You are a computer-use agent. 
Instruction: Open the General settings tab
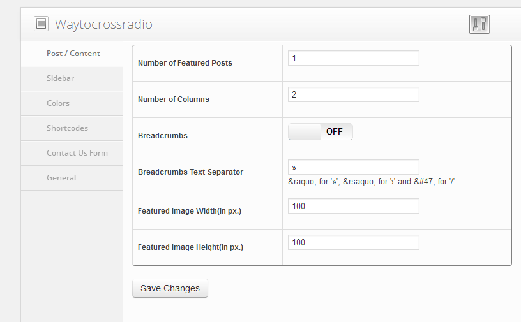click(x=61, y=178)
